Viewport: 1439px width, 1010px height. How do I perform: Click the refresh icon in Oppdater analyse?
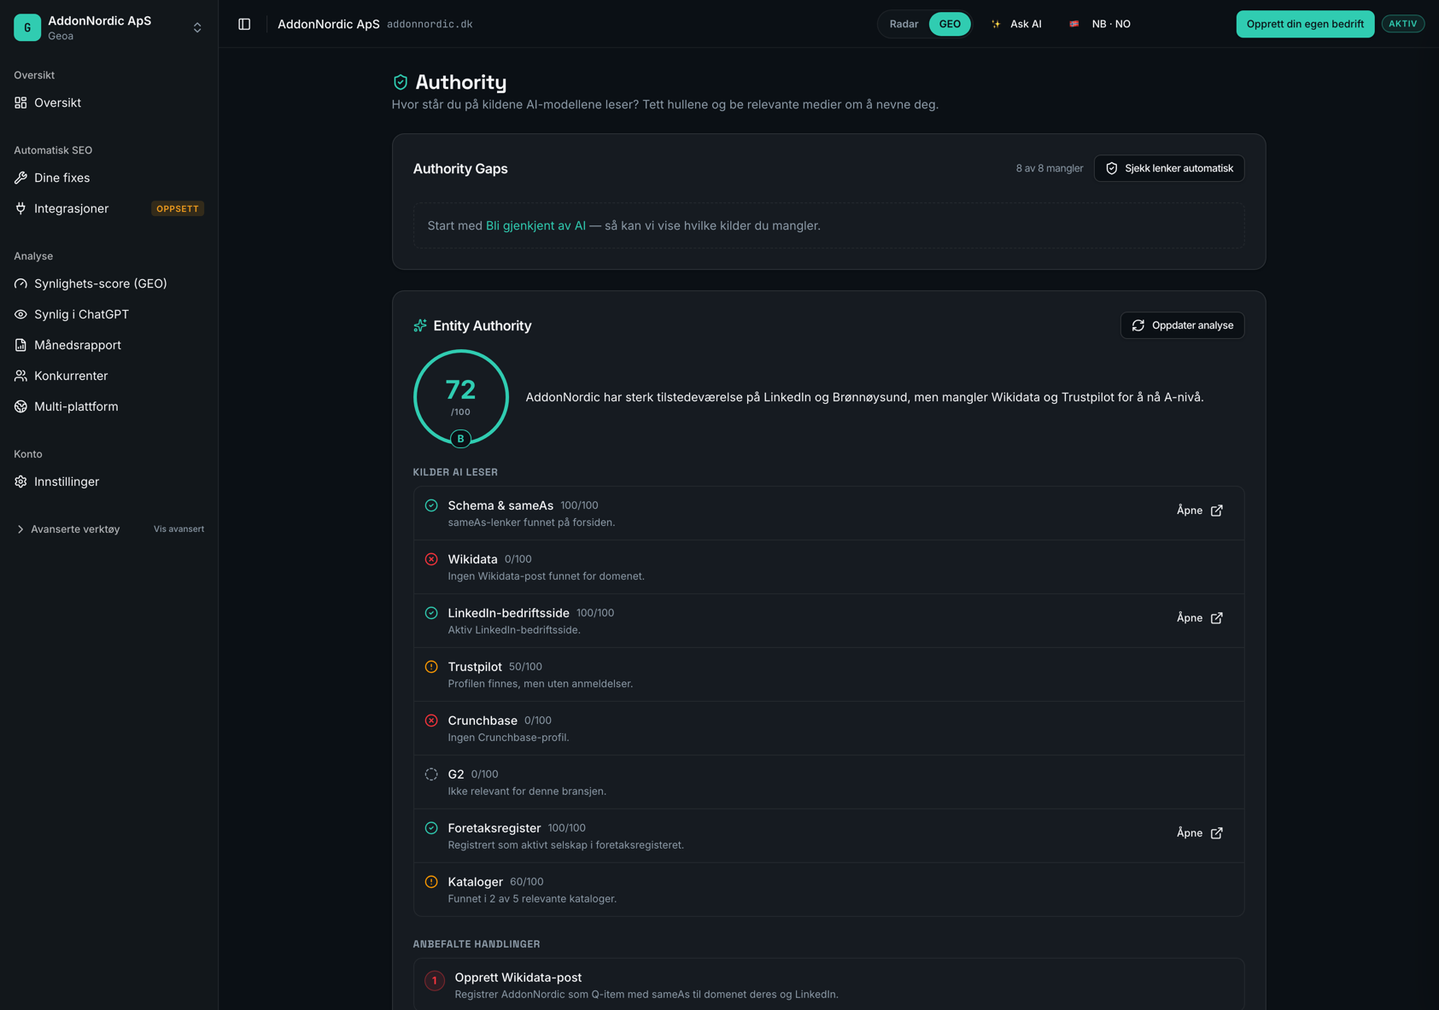tap(1138, 325)
